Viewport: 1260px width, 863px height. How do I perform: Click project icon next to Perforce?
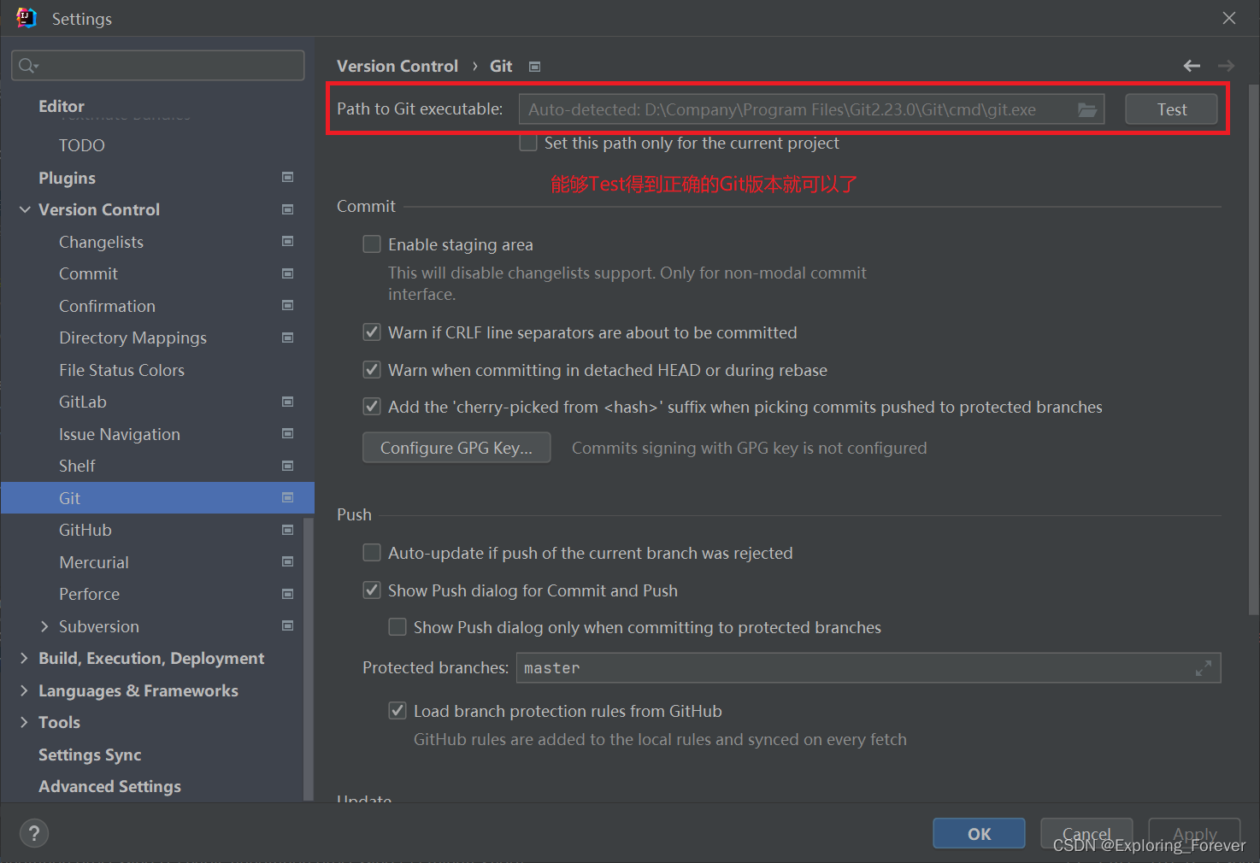pyautogui.click(x=288, y=594)
